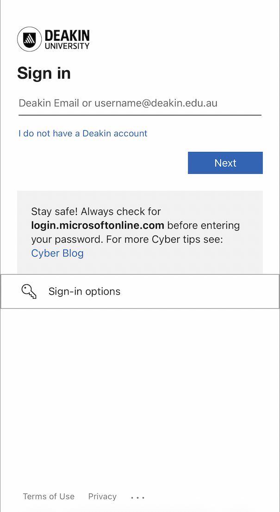The image size is (280, 512).
Task: Open the Sign-in options label
Action: [84, 291]
